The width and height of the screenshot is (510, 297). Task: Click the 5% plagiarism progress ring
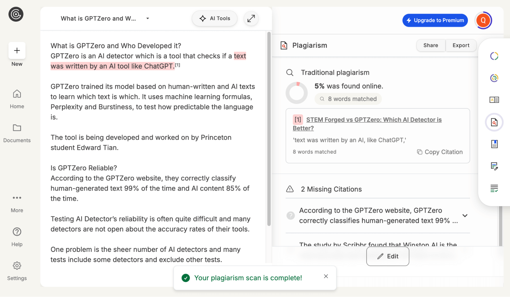tap(296, 93)
